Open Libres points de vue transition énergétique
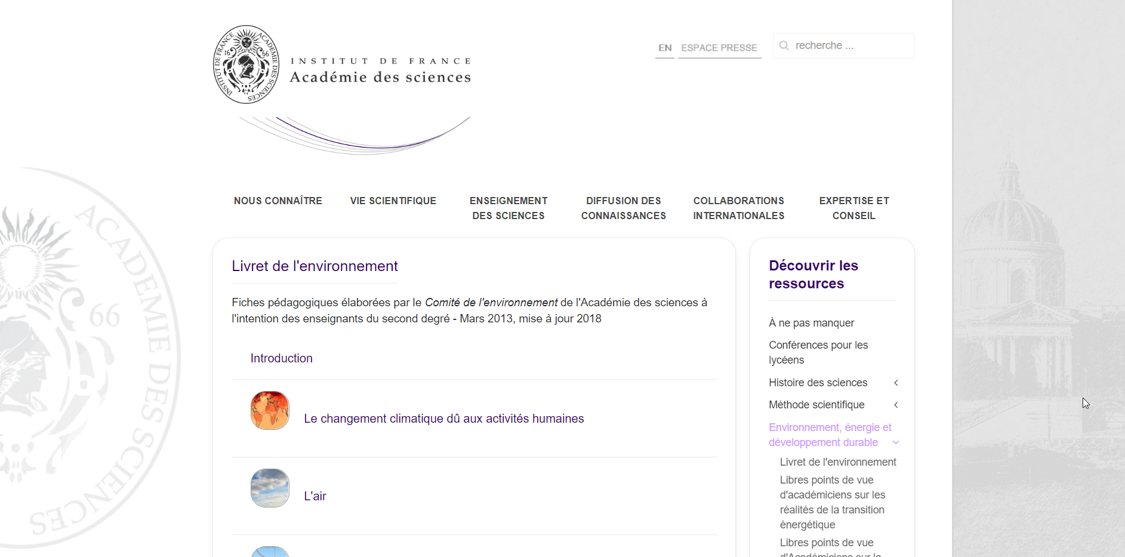Viewport: 1125px width, 557px height. pyautogui.click(x=833, y=502)
